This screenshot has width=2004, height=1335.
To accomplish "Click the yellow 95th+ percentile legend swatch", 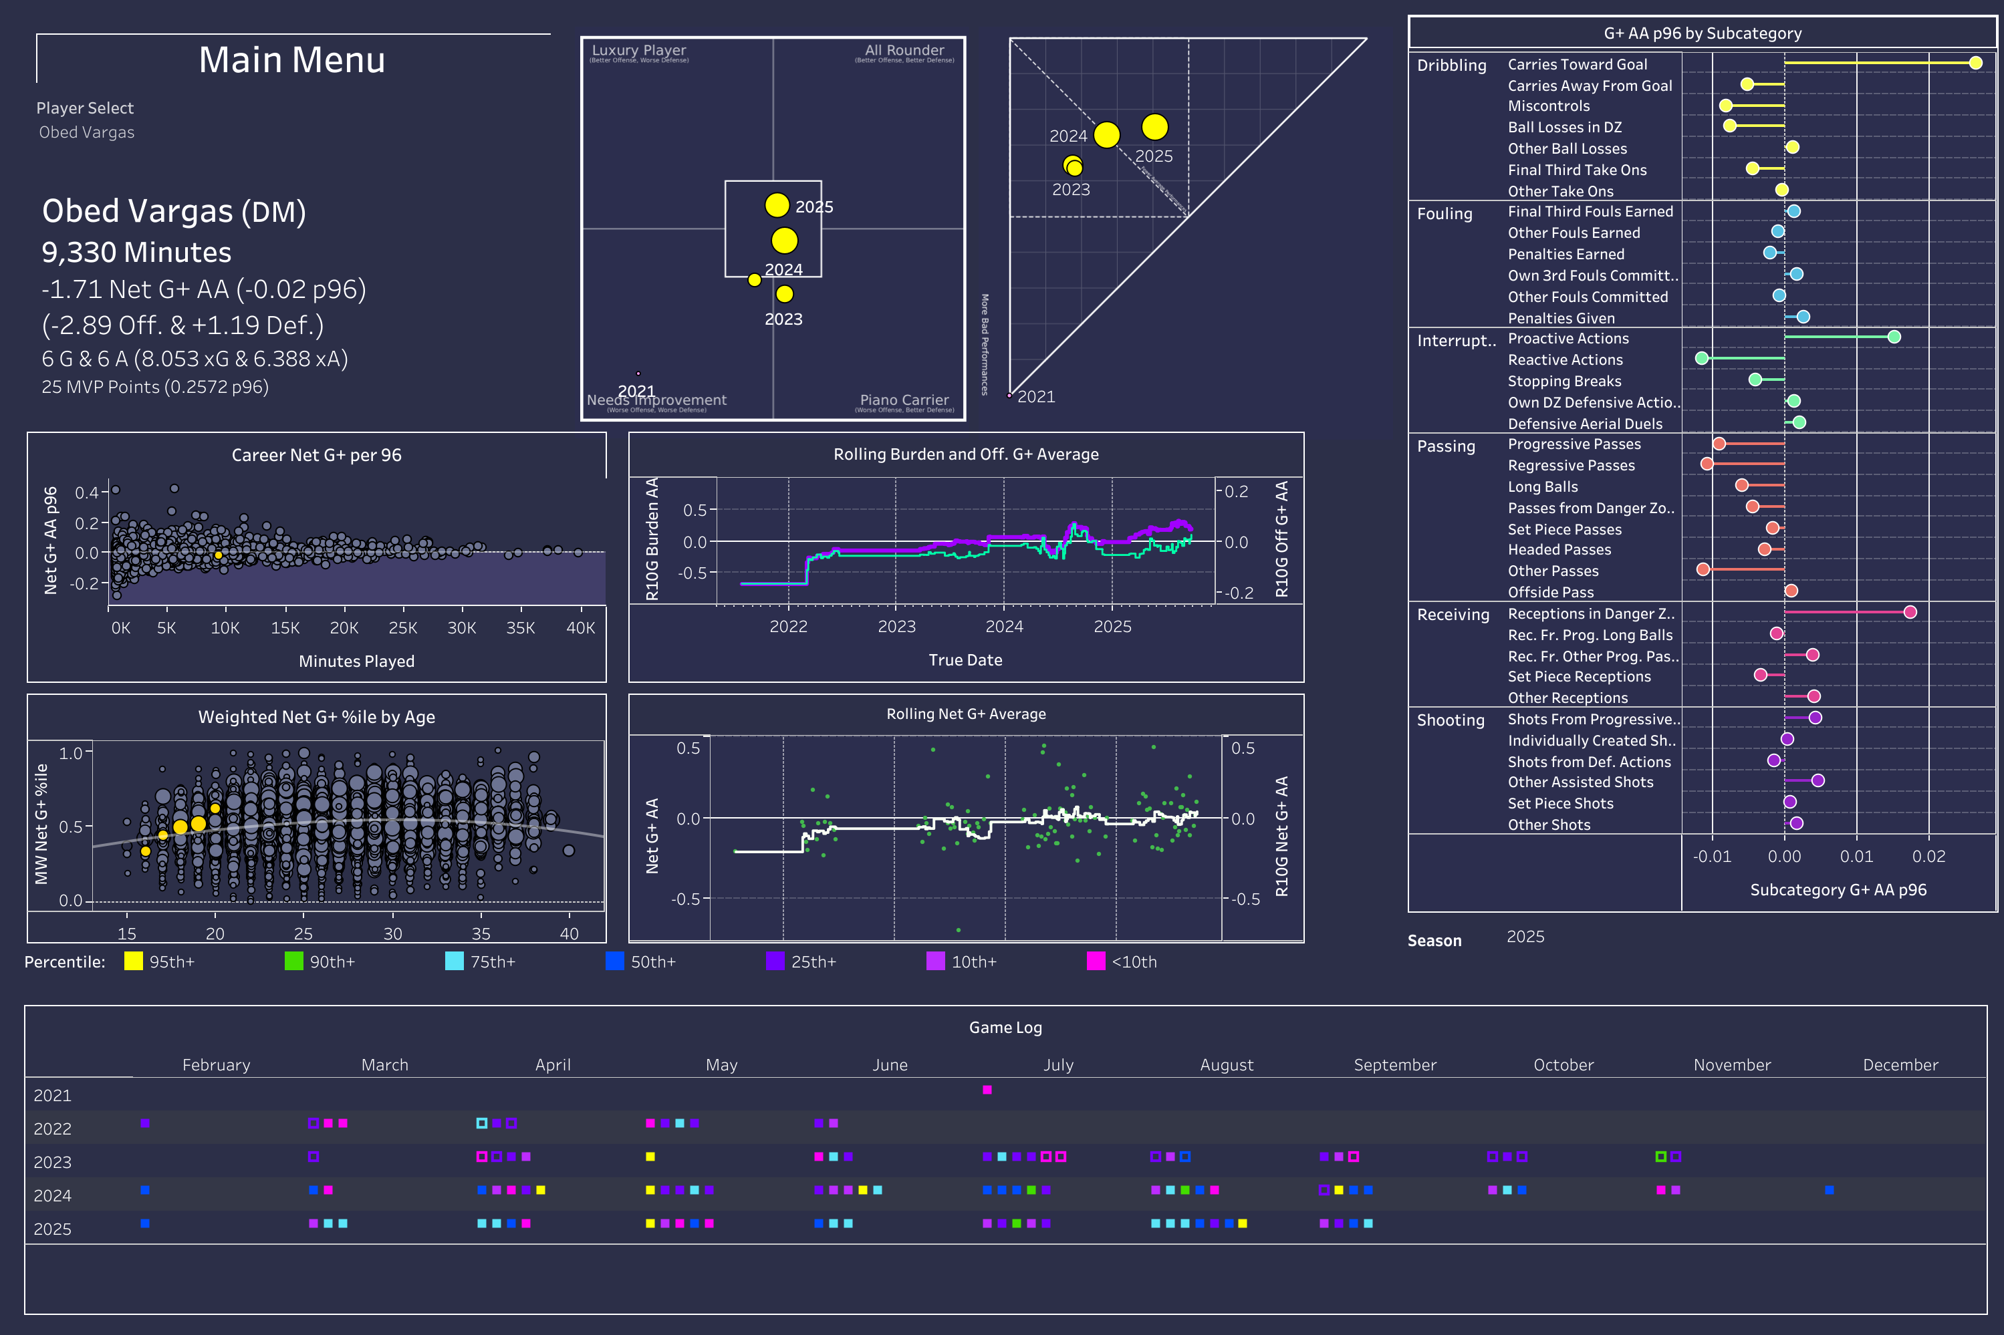I will (133, 961).
